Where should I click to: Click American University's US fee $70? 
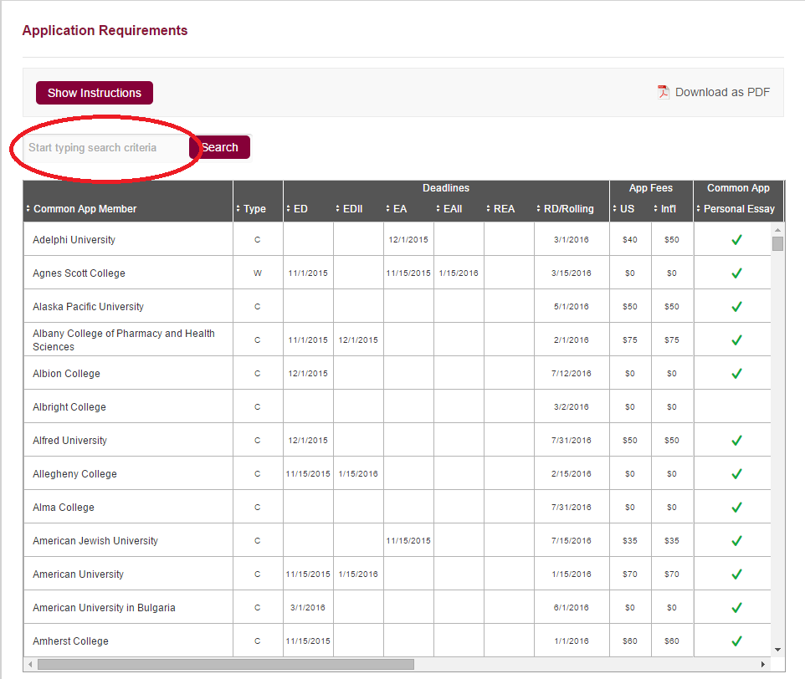click(630, 574)
